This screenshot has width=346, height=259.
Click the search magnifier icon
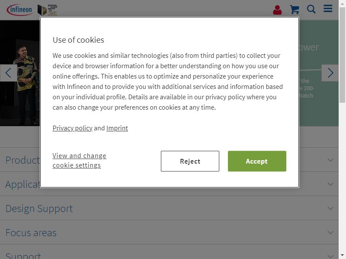tap(311, 9)
